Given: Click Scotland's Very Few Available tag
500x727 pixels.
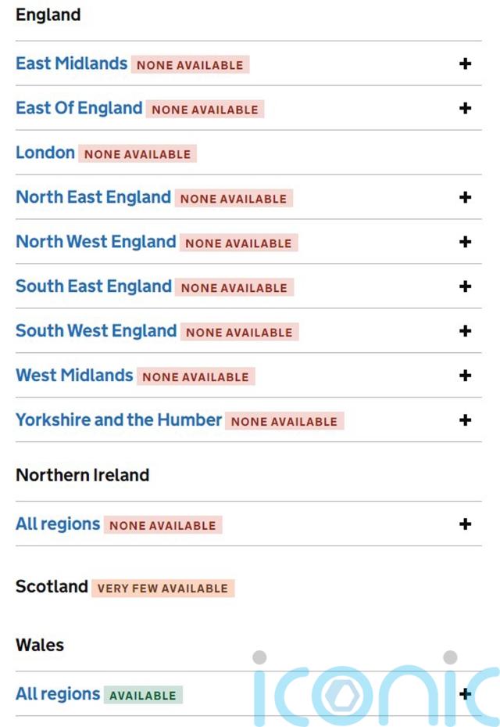Looking at the screenshot, I should coord(162,588).
